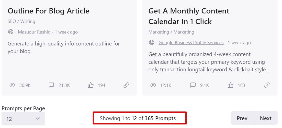The height and width of the screenshot is (128, 282).
Task: Go to the Next page of prompts
Action: click(x=266, y=118)
